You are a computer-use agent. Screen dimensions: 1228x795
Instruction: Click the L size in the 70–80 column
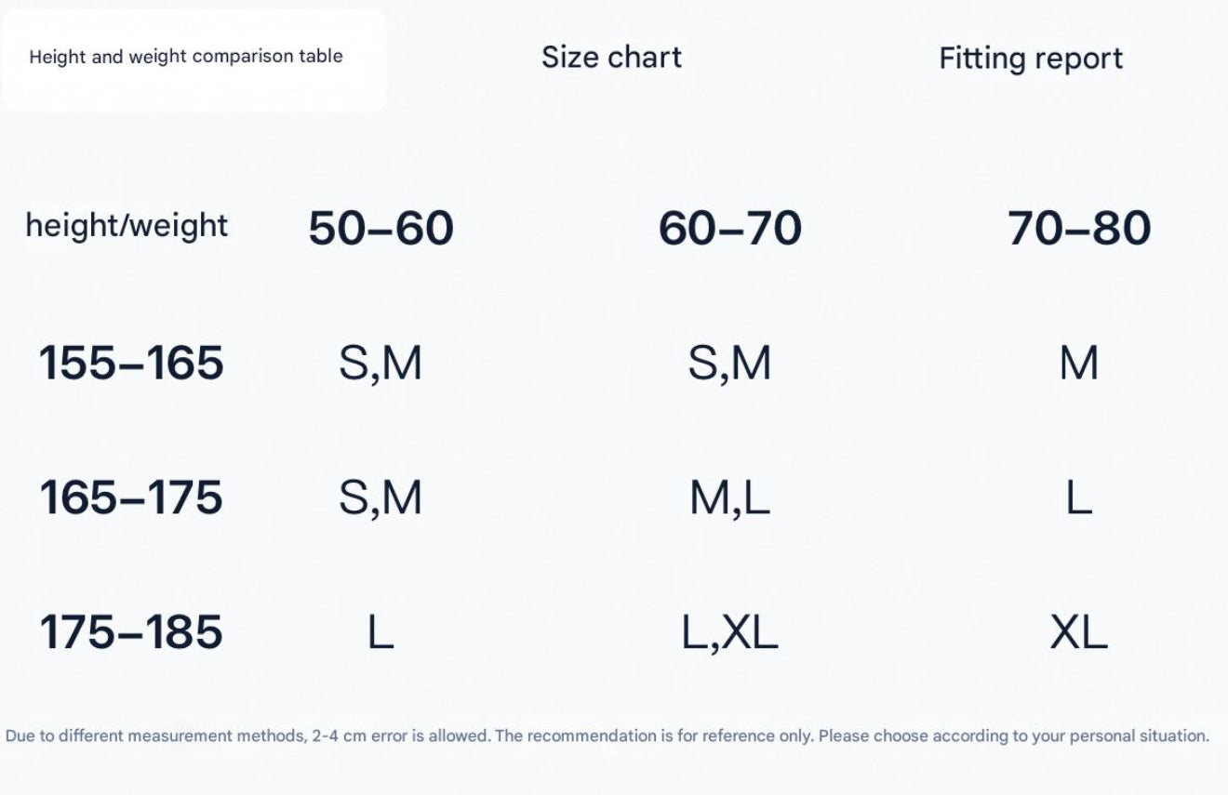(x=1078, y=498)
